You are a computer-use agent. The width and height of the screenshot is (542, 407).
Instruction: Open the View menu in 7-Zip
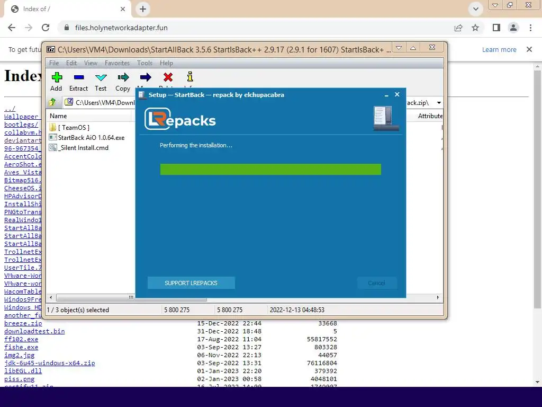[91, 63]
